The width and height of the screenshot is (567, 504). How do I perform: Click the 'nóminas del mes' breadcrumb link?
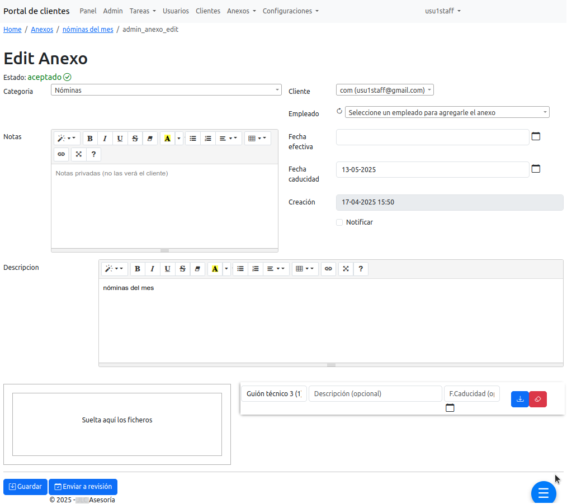point(88,29)
